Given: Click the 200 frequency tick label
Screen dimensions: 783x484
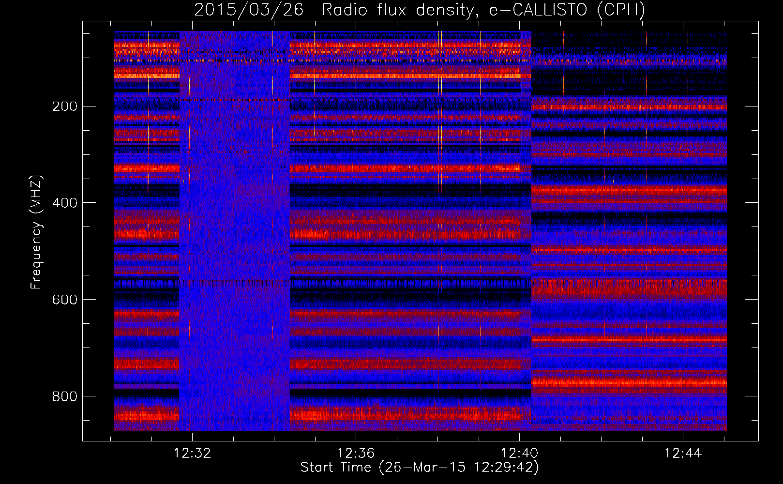Looking at the screenshot, I should click(65, 106).
